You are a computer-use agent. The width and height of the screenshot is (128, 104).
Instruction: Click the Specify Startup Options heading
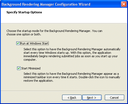pos(24,12)
